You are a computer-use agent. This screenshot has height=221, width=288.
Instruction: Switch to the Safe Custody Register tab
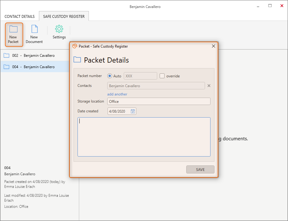pos(64,17)
